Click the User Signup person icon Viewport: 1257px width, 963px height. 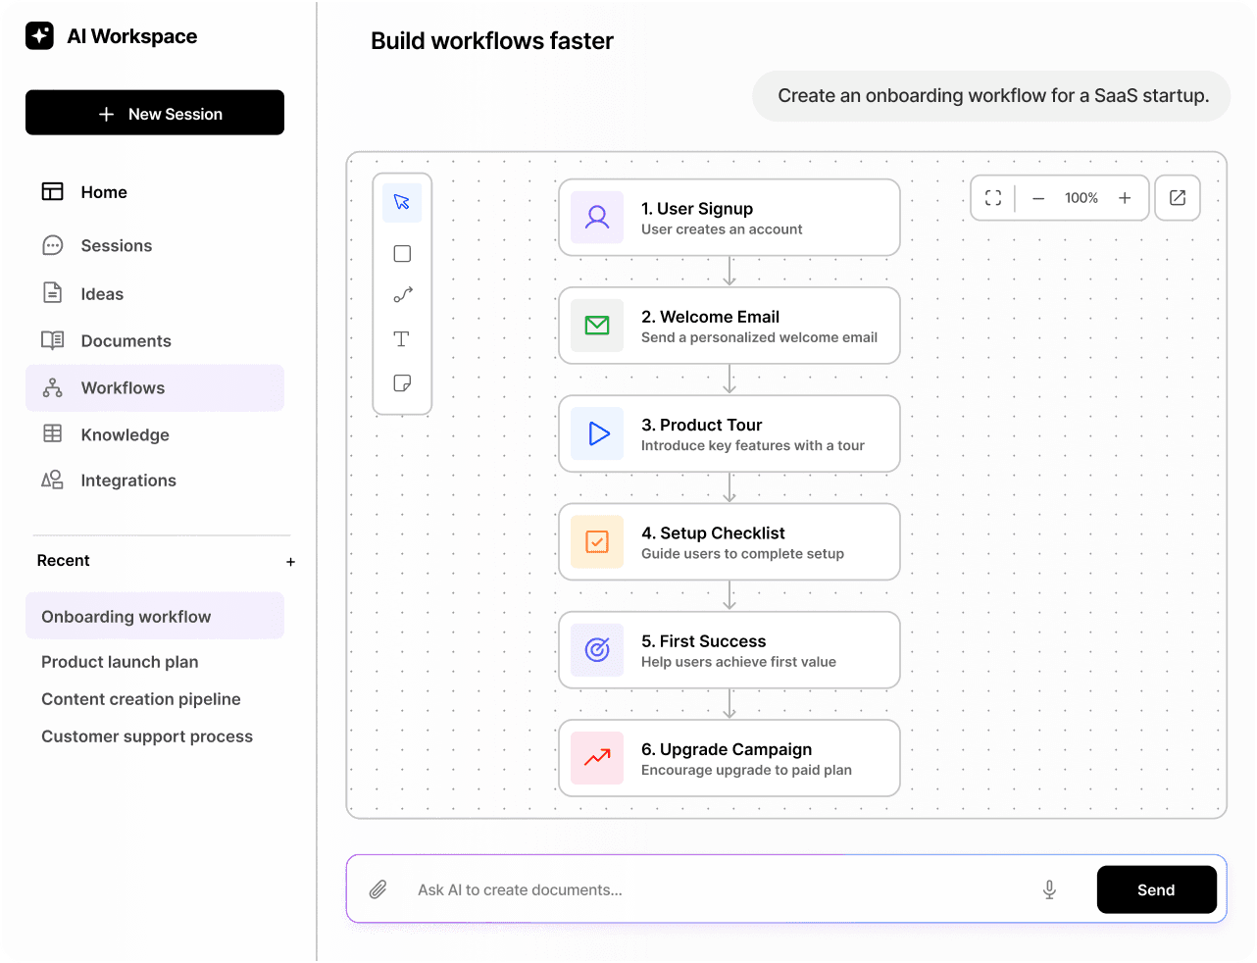pos(597,218)
